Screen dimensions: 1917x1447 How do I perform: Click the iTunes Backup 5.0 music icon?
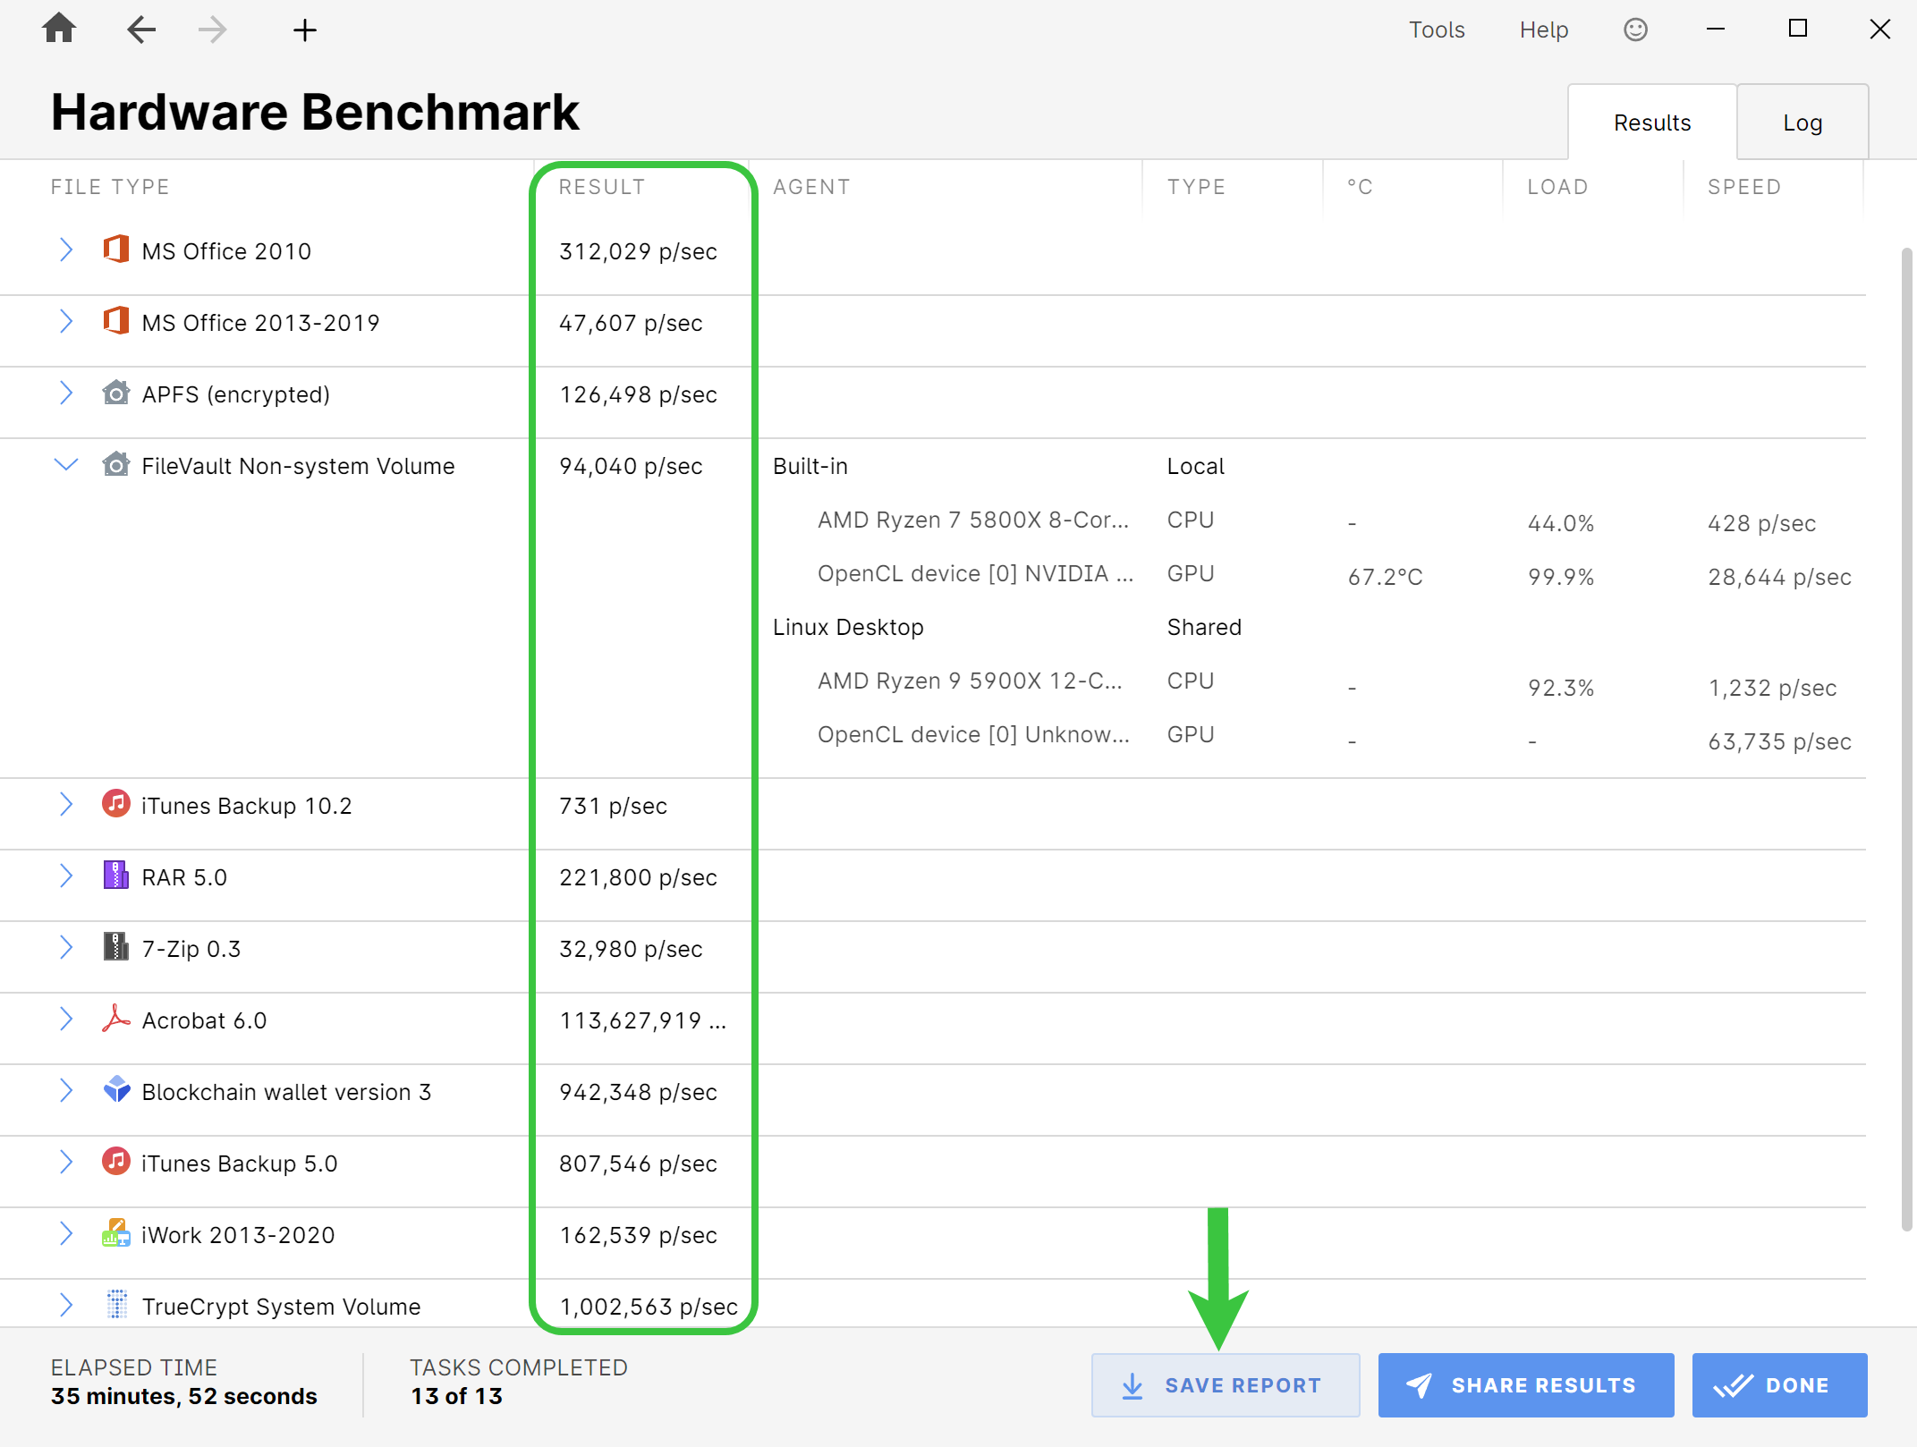pos(116,1162)
